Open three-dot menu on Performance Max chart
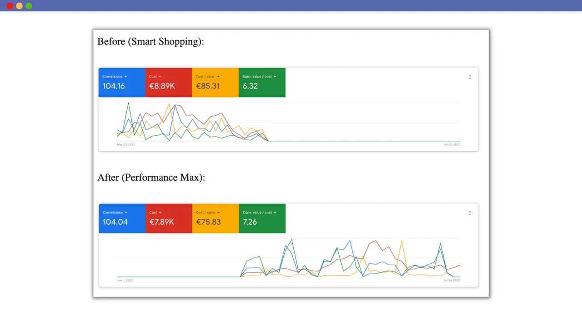 point(470,213)
